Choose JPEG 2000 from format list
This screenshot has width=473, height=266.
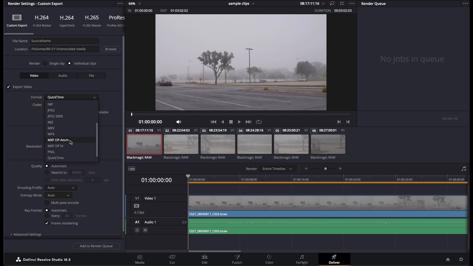71,116
